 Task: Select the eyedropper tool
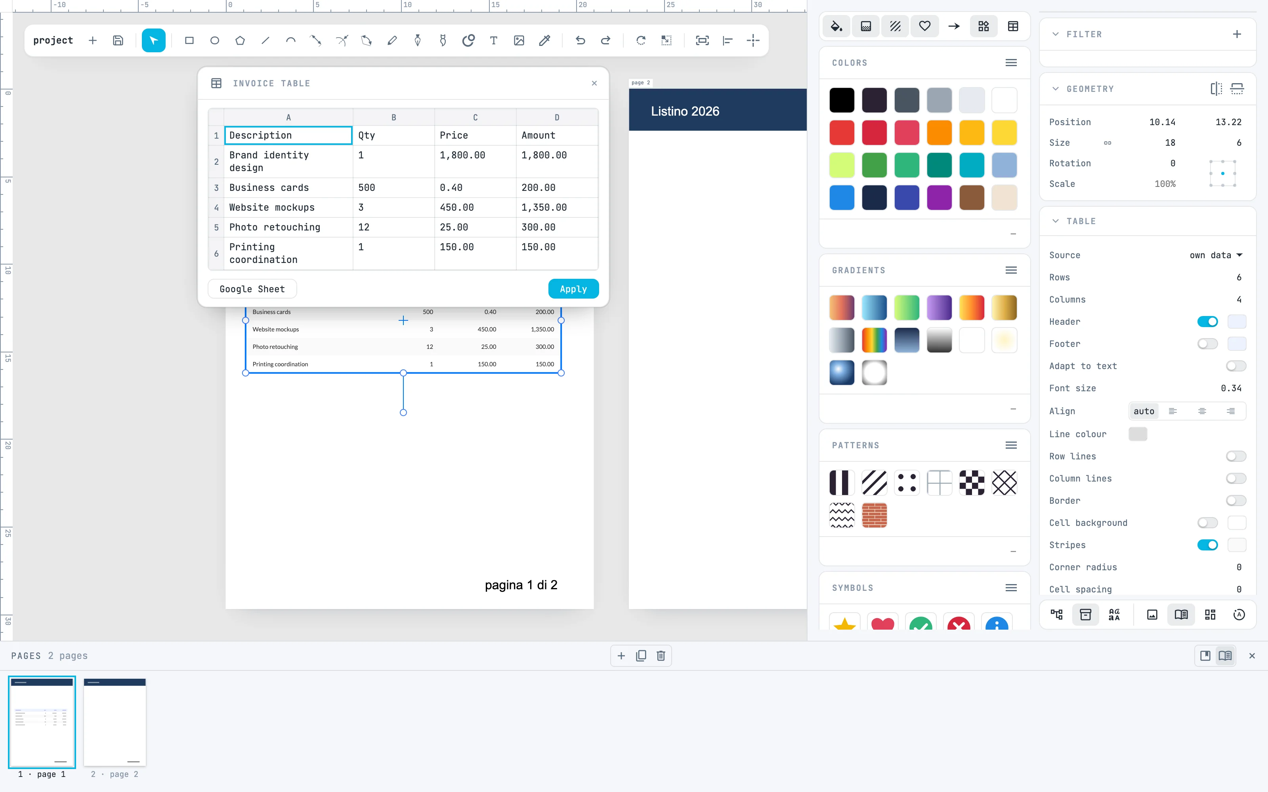[544, 40]
